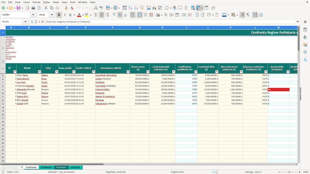The width and height of the screenshot is (310, 174).
Task: Click the Insert Image icon
Action: coord(149,8)
